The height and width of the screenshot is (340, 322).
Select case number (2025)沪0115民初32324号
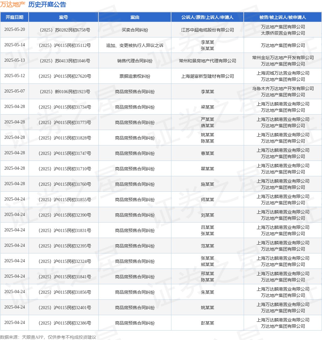[65, 261]
